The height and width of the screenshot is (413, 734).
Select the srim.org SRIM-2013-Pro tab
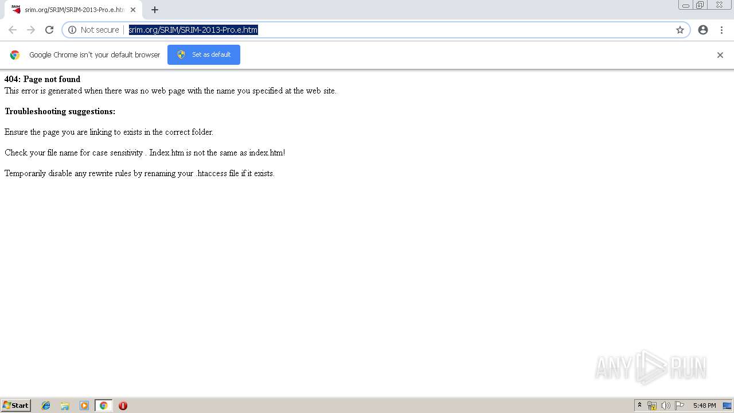click(74, 10)
